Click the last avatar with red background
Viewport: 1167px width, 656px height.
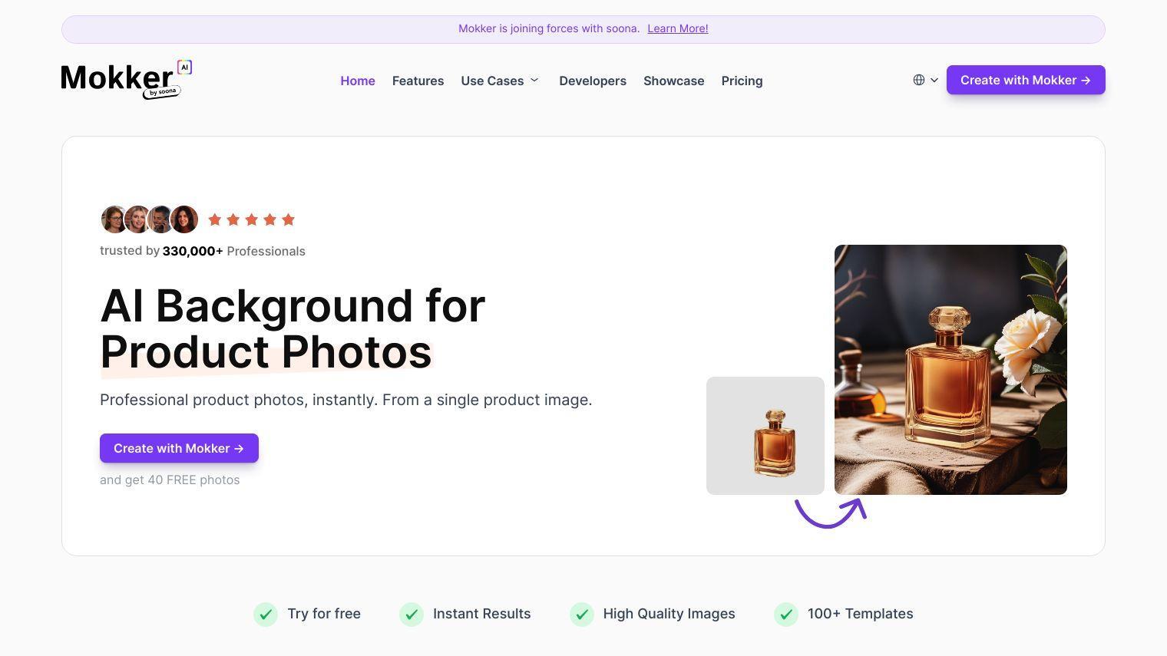click(184, 219)
